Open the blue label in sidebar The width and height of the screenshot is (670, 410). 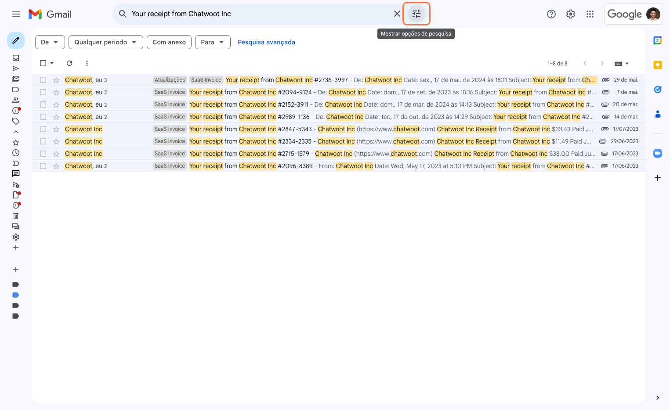tap(16, 295)
